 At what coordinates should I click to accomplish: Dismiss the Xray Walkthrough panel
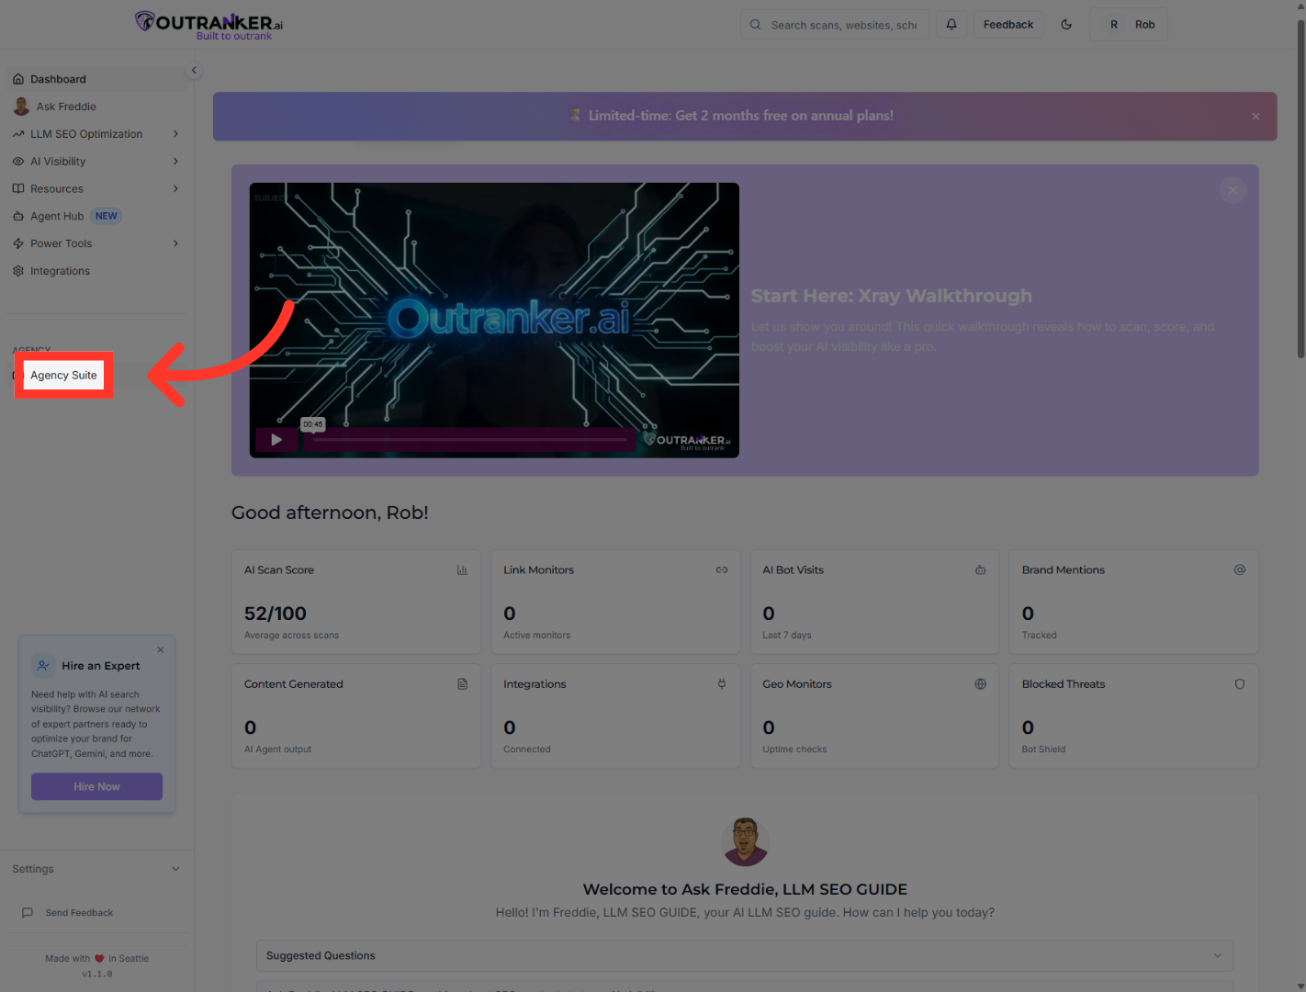1233,191
